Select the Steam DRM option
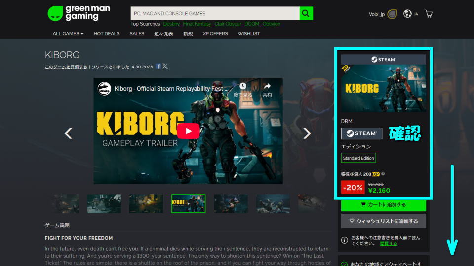The width and height of the screenshot is (474, 266). (361, 133)
